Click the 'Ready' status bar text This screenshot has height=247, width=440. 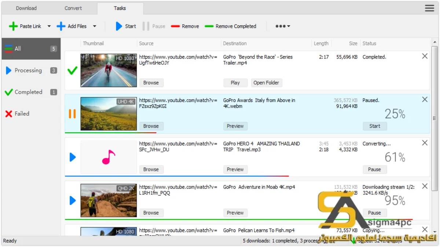10,241
